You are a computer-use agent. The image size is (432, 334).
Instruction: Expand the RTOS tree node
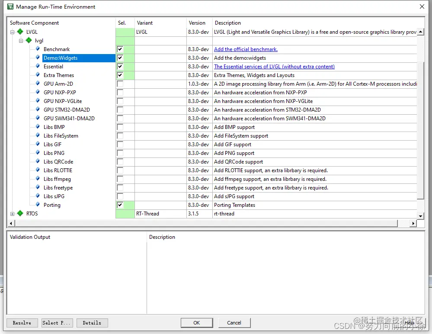pyautogui.click(x=13, y=214)
